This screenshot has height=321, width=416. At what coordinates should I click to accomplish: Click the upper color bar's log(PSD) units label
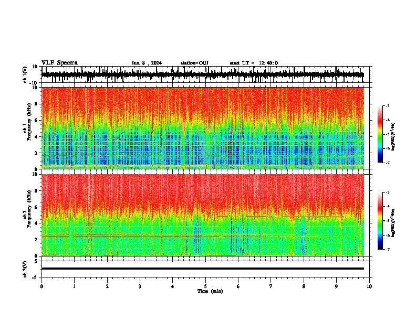pos(393,136)
